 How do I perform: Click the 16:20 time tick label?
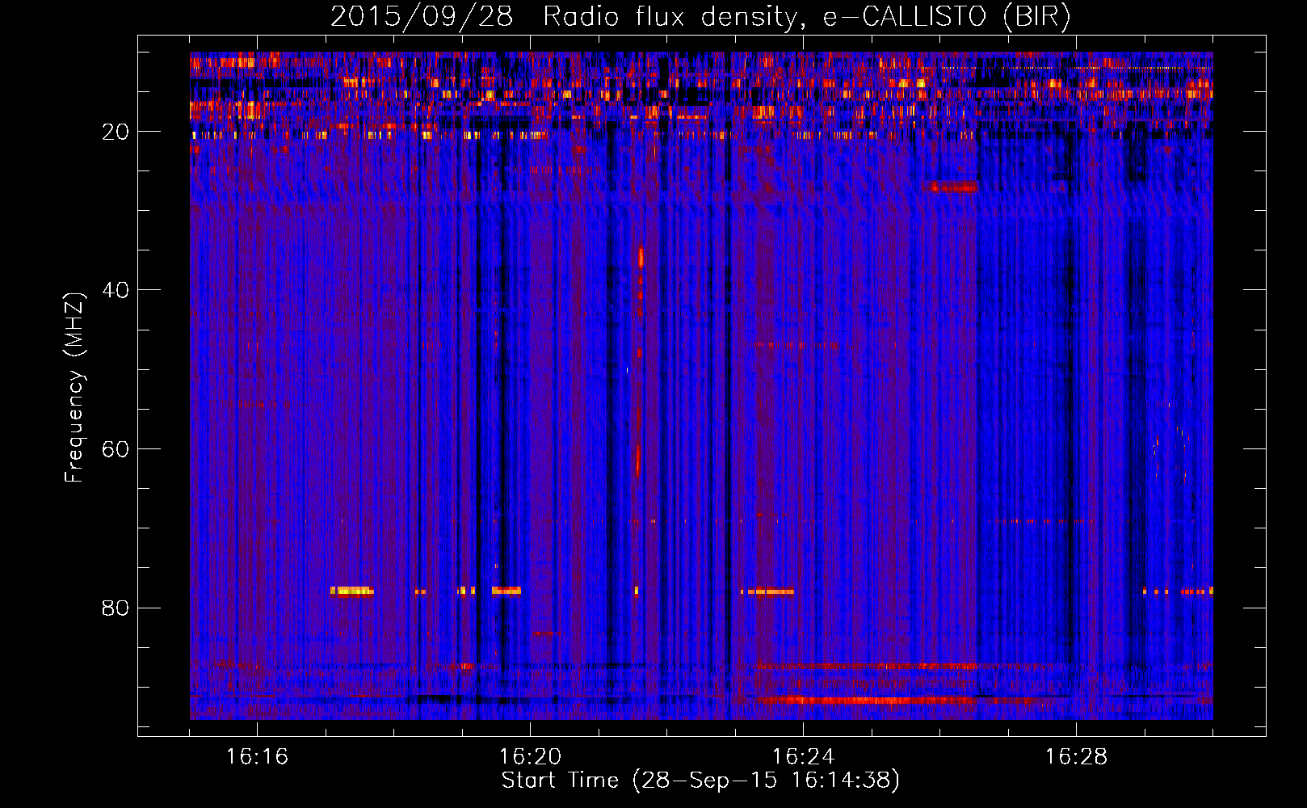point(530,757)
